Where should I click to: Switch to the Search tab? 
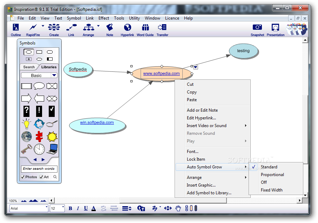(x=29, y=67)
